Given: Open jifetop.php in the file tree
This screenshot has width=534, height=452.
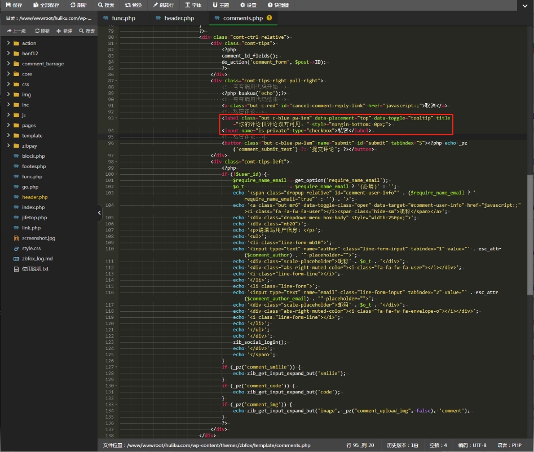Looking at the screenshot, I should click(x=34, y=218).
